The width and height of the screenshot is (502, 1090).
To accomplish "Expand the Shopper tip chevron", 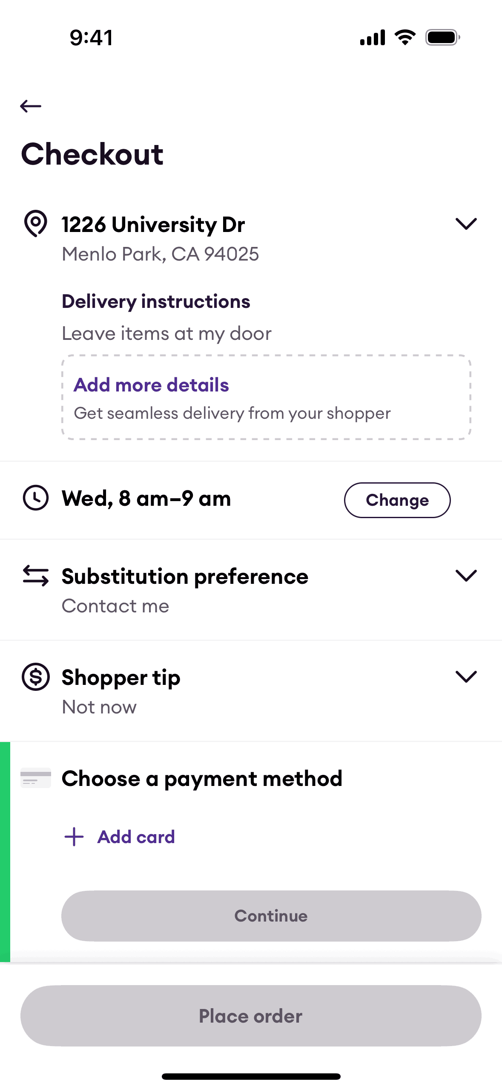I will coord(466,677).
